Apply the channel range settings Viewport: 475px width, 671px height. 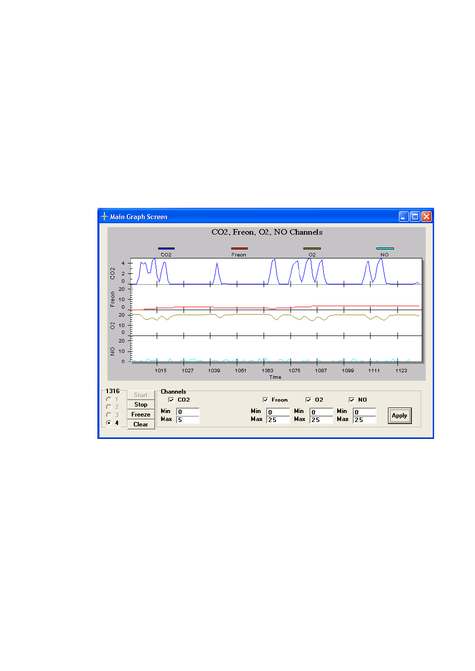pos(399,416)
